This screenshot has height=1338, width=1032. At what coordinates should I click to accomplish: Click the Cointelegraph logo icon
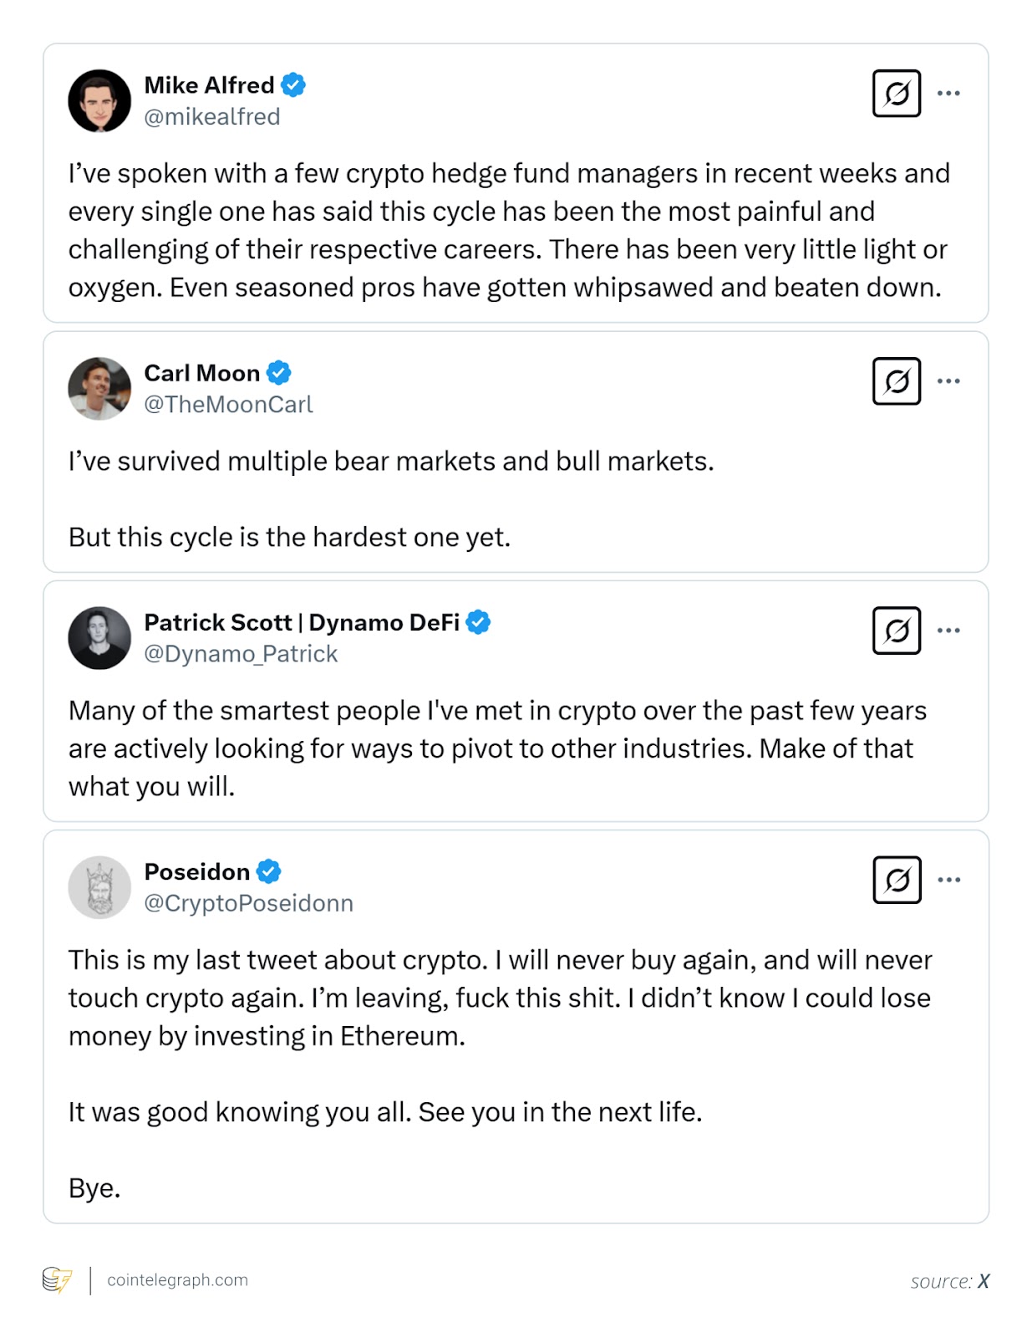point(57,1279)
